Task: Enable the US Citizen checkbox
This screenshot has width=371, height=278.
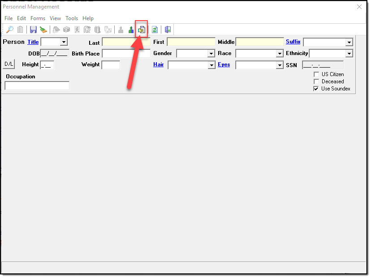Action: coord(316,74)
